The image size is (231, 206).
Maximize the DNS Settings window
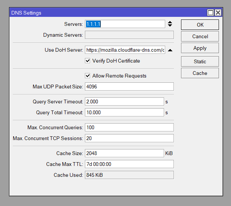(x=211, y=13)
